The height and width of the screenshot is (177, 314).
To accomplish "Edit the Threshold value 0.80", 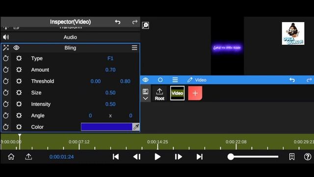I will point(125,81).
